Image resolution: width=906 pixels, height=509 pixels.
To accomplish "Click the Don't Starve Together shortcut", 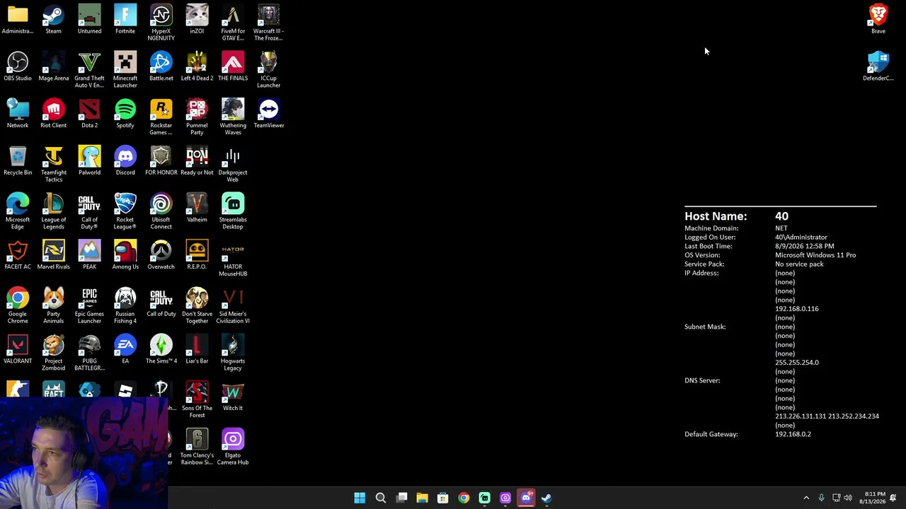I will (197, 305).
